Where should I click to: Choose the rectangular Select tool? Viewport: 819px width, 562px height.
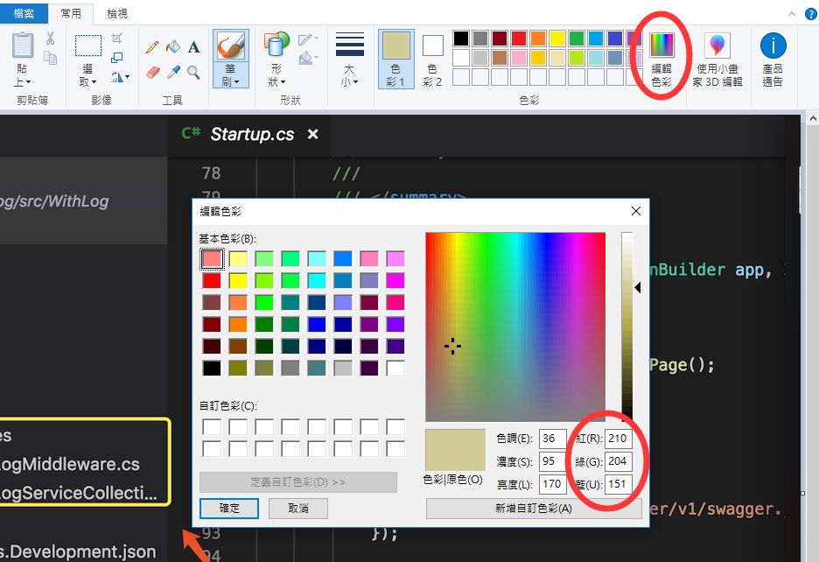point(88,46)
